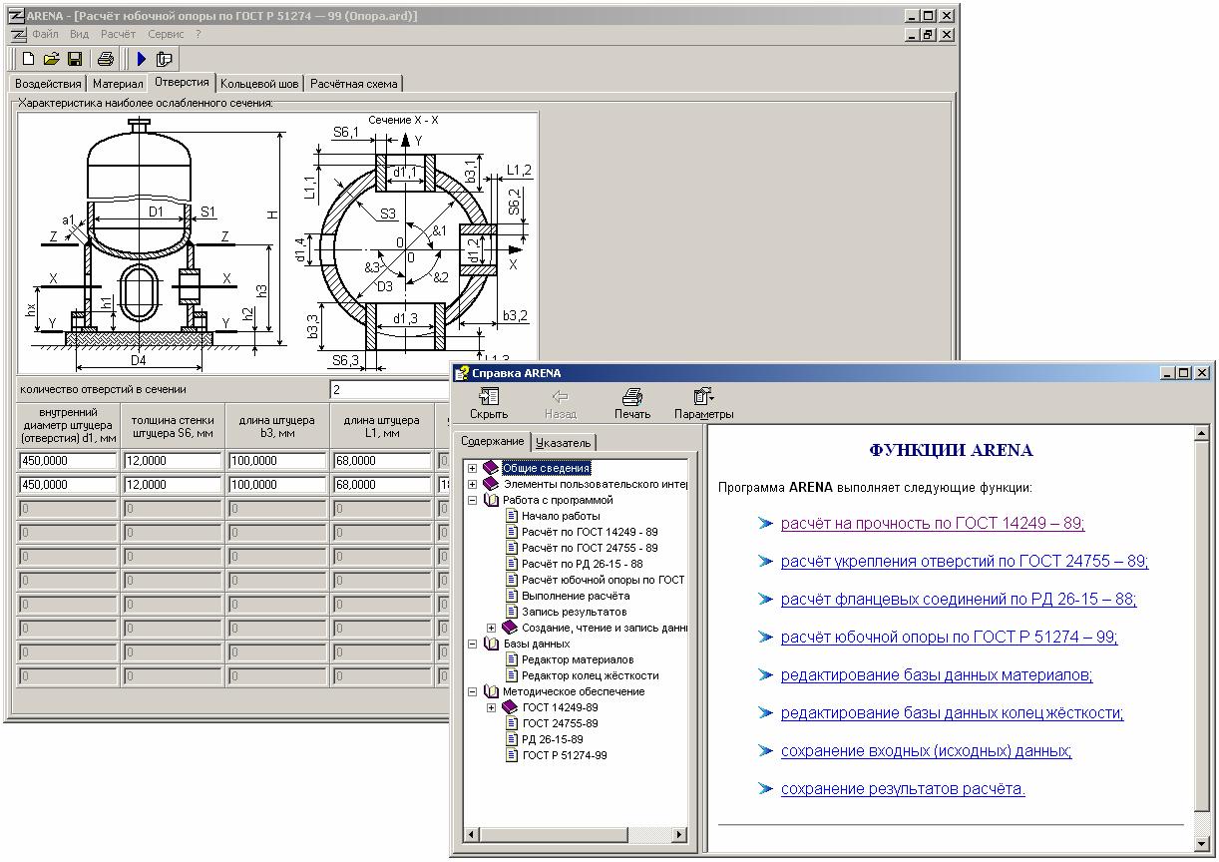1219x862 pixels.
Task: Open the ГОСТ 24755-89 document topic
Action: click(x=560, y=723)
